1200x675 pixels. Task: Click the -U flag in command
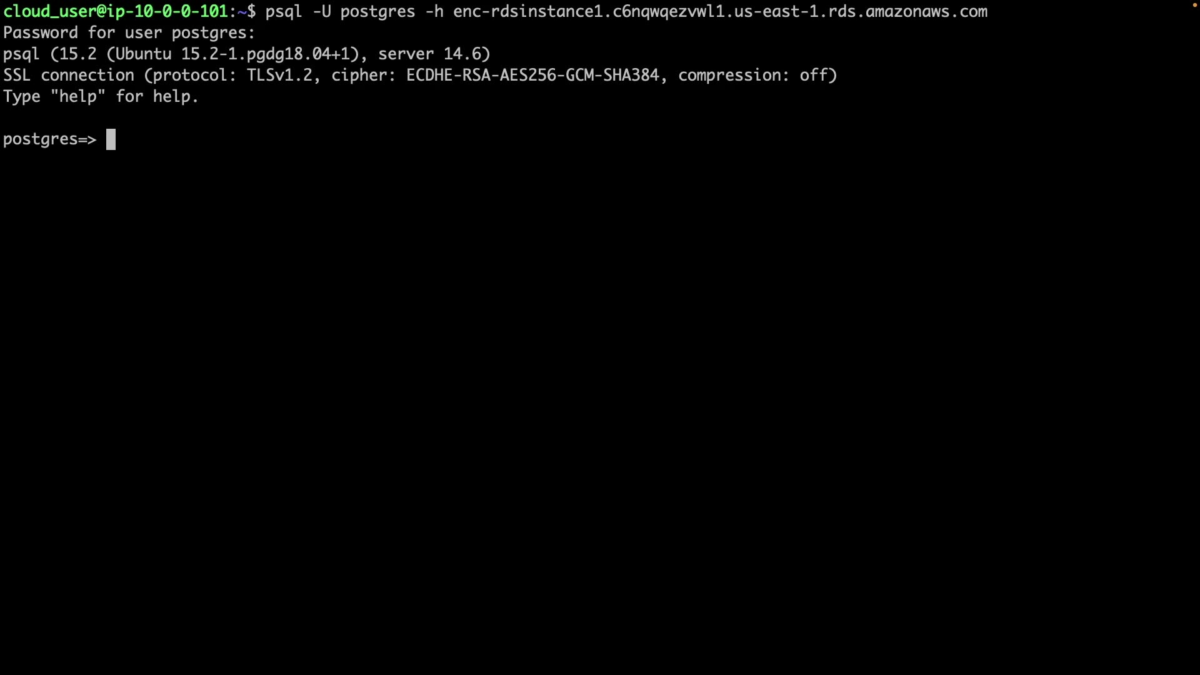pos(321,12)
